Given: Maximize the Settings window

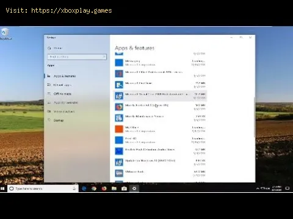Looking at the screenshot, I should tap(241, 38).
